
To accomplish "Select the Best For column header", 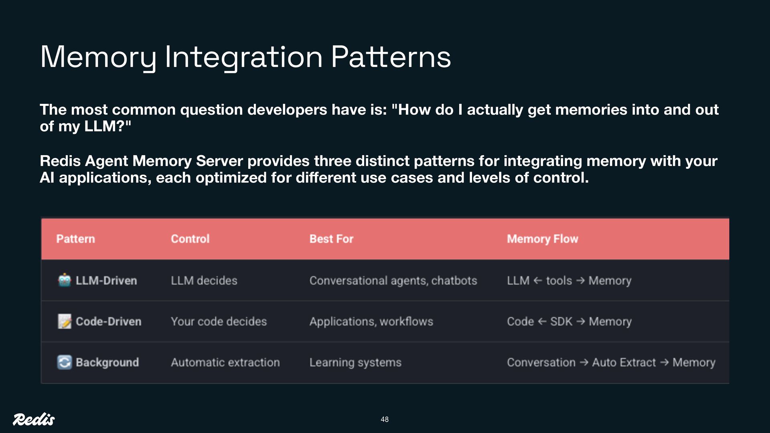I will (331, 239).
